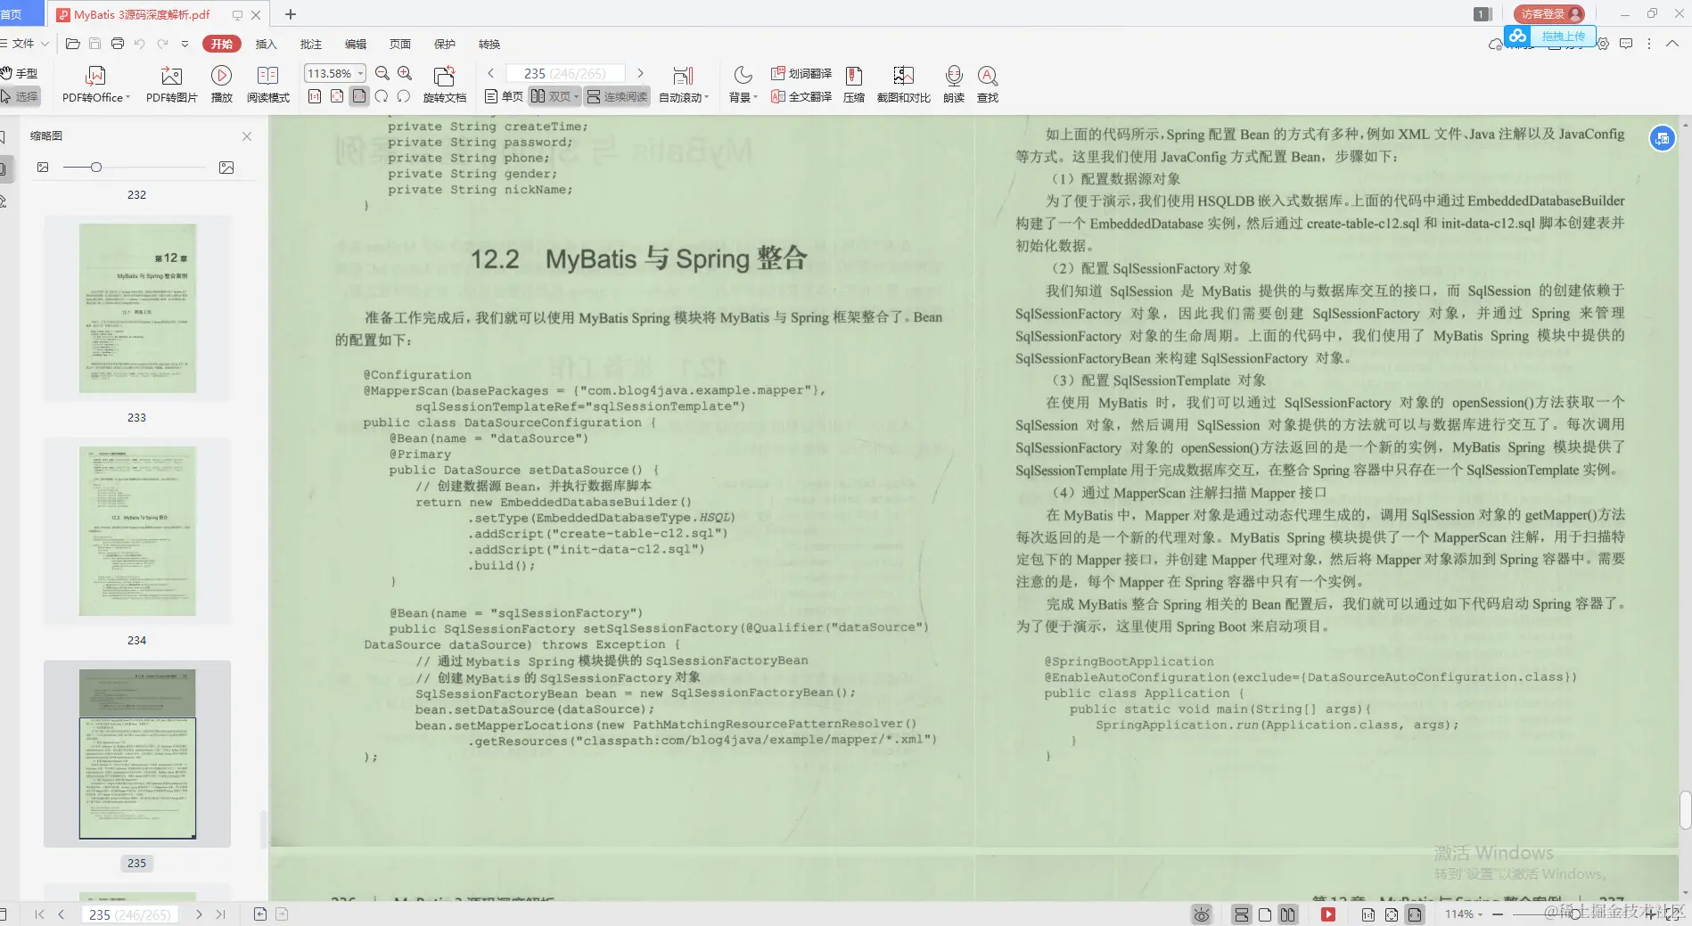
Task: Toggle the 连续阅读 continuous reading mode
Action: [x=618, y=96]
